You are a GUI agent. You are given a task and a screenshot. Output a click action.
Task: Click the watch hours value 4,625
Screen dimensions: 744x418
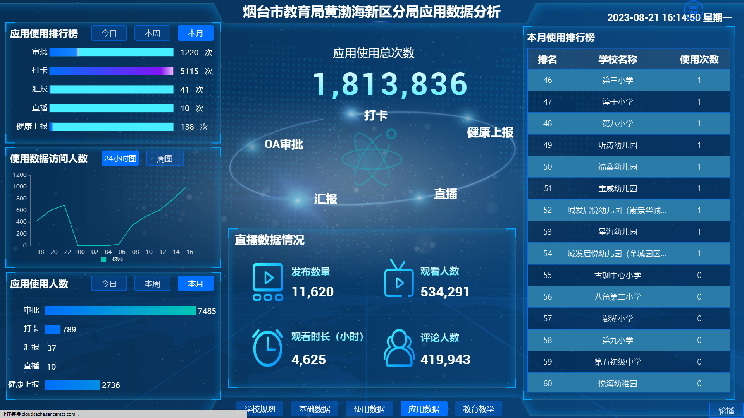tap(308, 360)
